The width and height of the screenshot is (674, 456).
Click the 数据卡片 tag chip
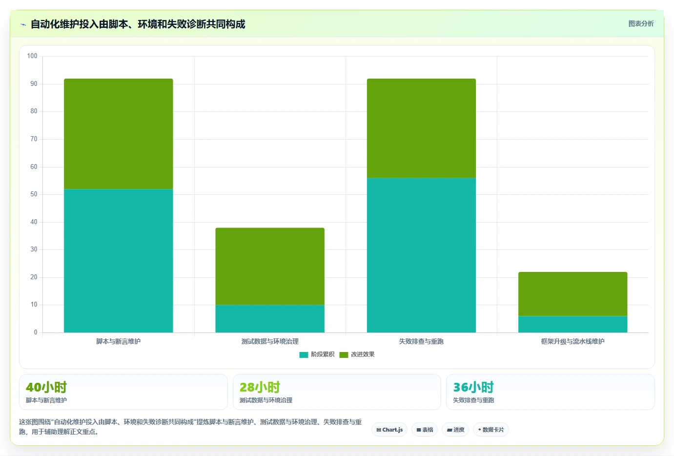pyautogui.click(x=490, y=430)
